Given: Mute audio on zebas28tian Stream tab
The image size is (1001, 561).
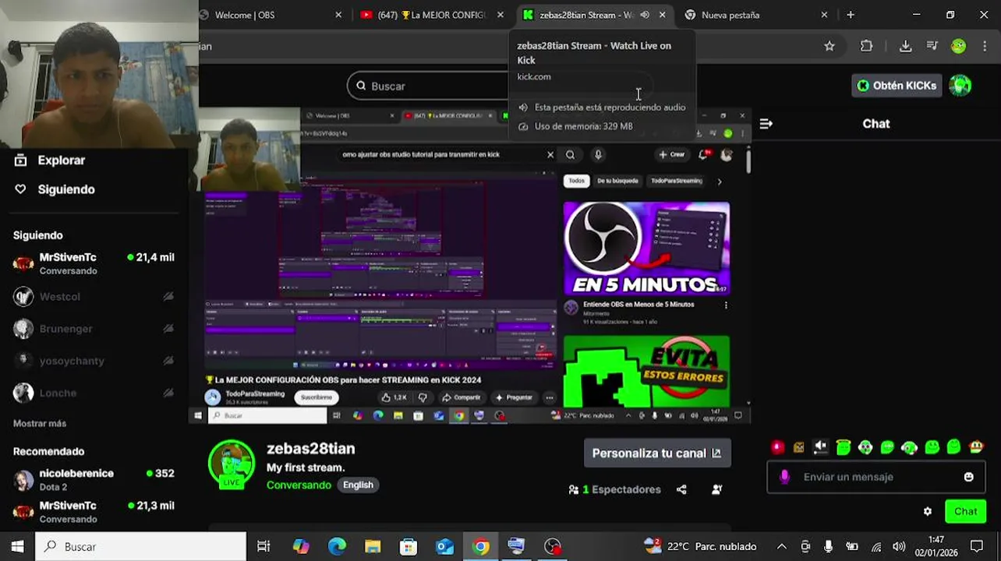Looking at the screenshot, I should [x=645, y=15].
